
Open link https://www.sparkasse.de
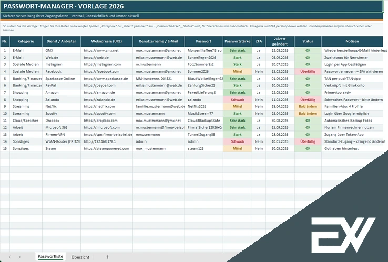[x=106, y=79]
